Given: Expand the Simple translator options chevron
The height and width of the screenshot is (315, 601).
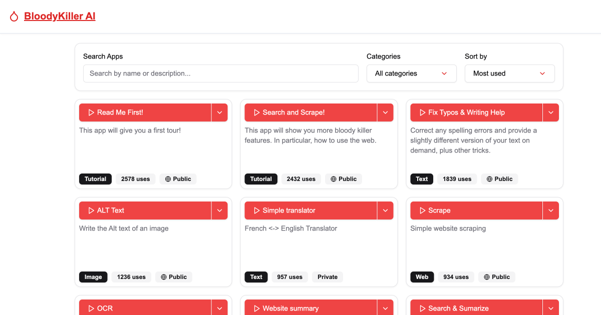Looking at the screenshot, I should click(x=386, y=210).
